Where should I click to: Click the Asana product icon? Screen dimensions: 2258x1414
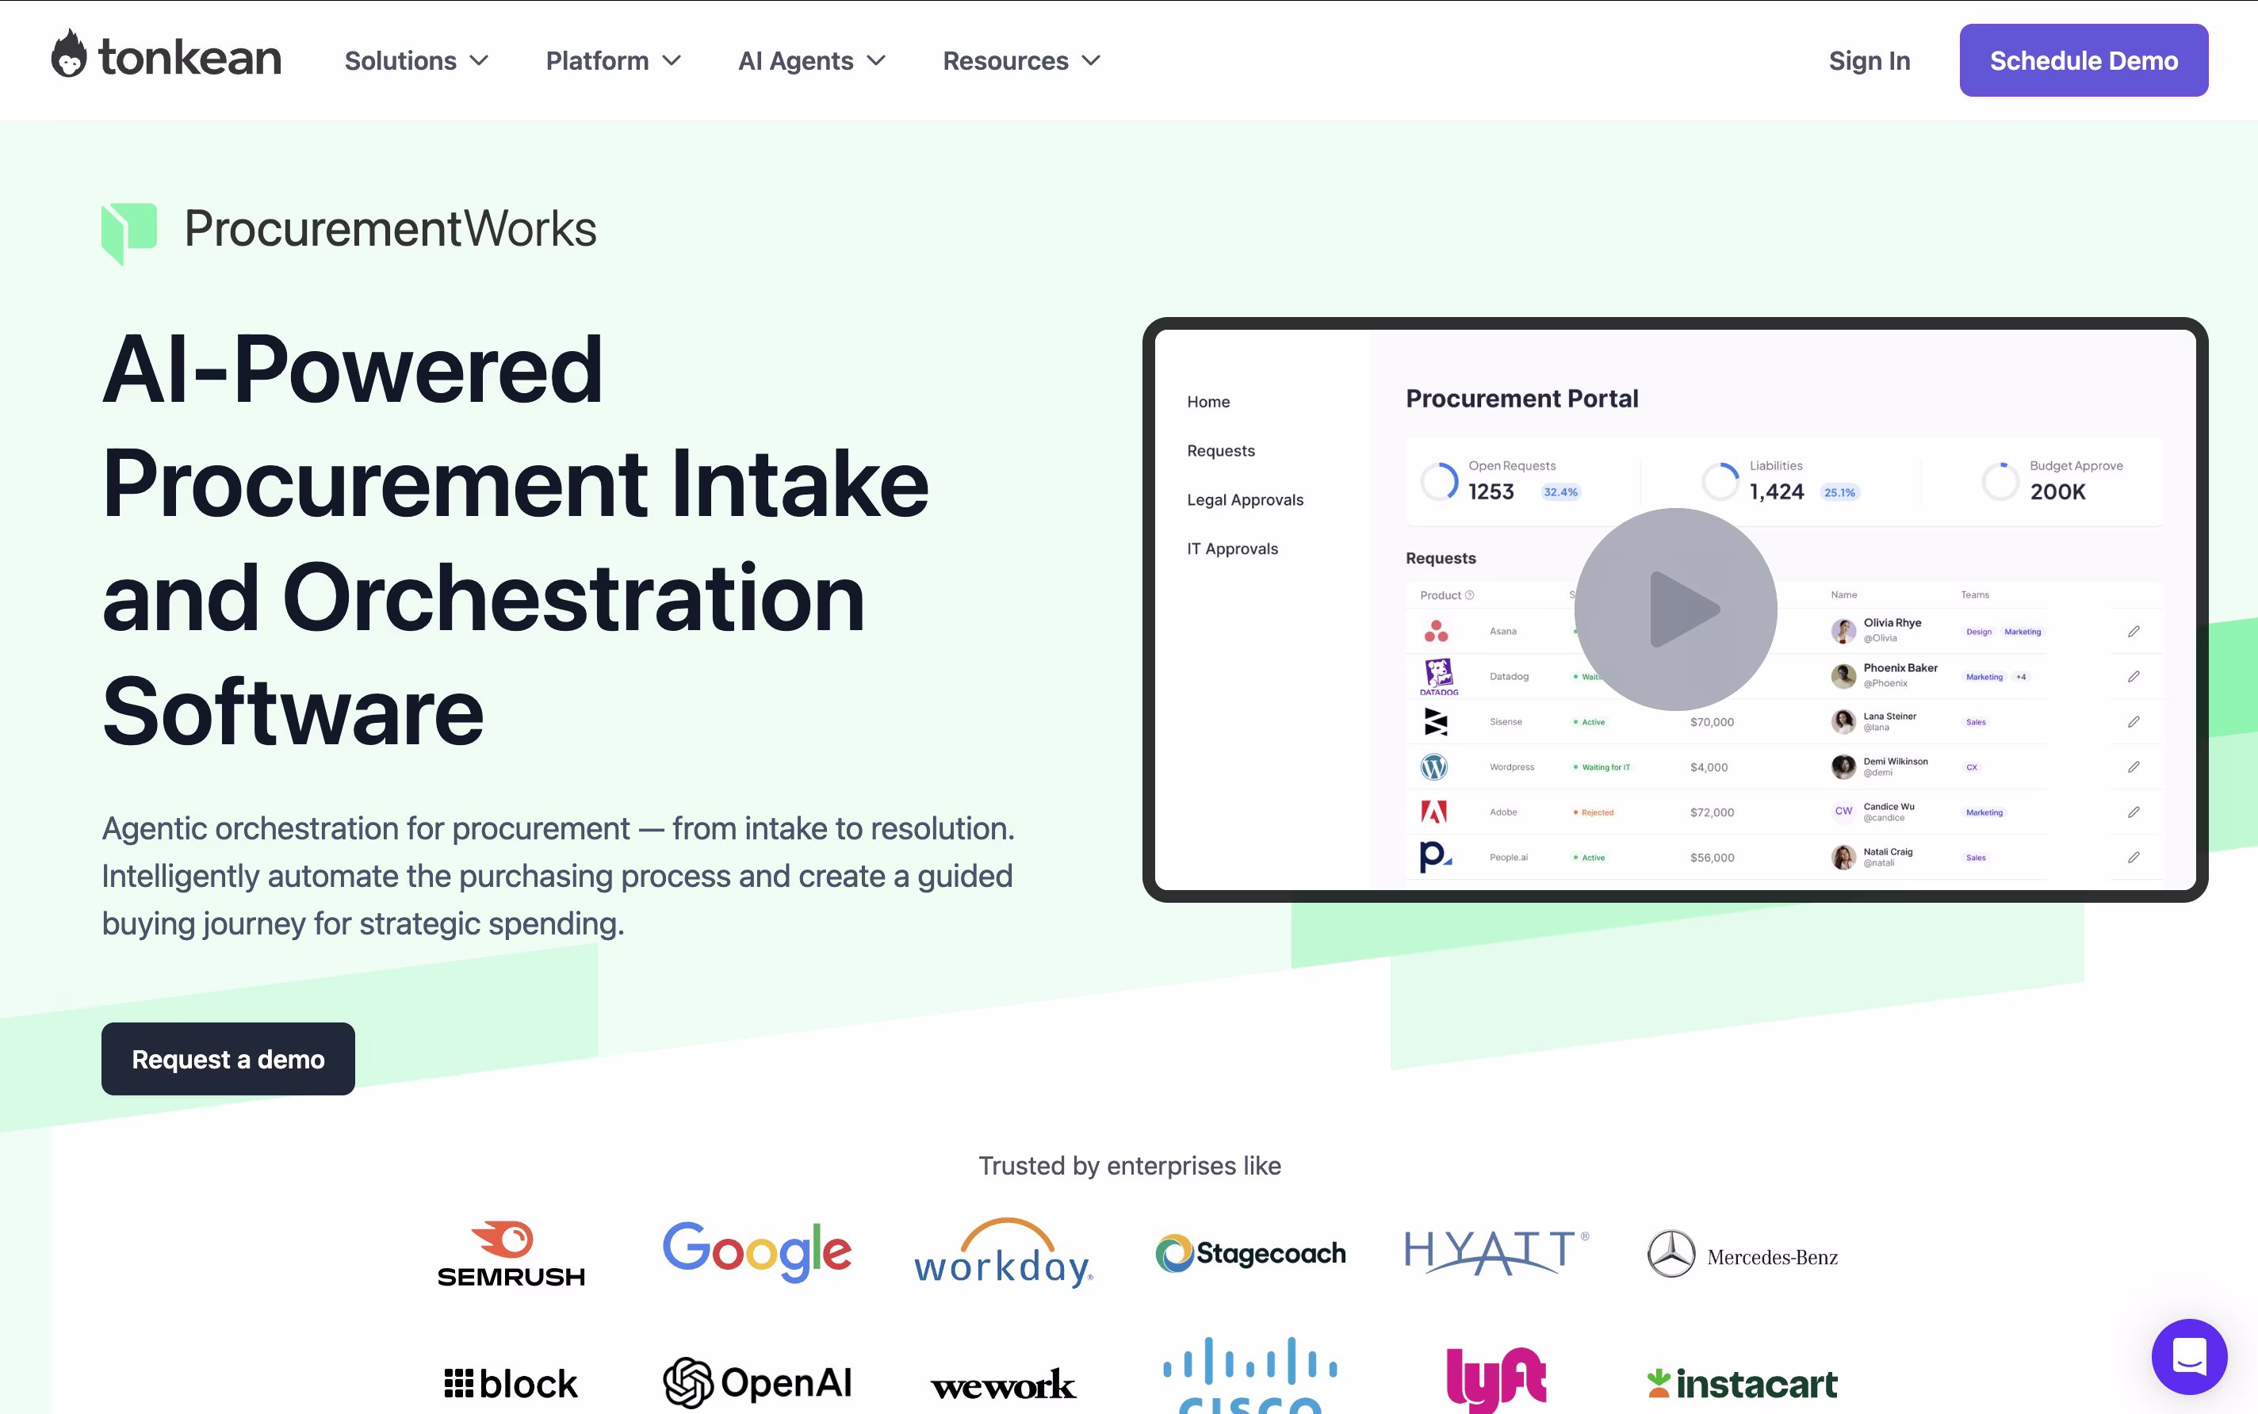click(x=1436, y=631)
